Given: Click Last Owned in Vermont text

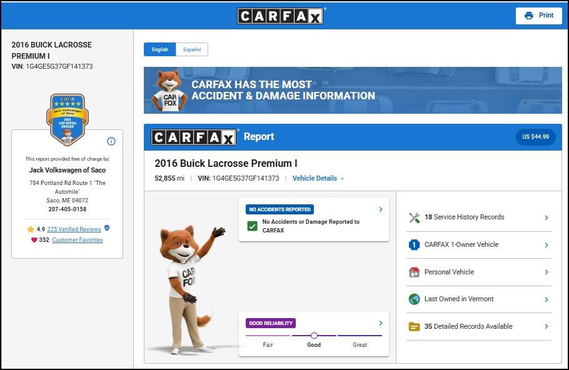Looking at the screenshot, I should pos(459,299).
